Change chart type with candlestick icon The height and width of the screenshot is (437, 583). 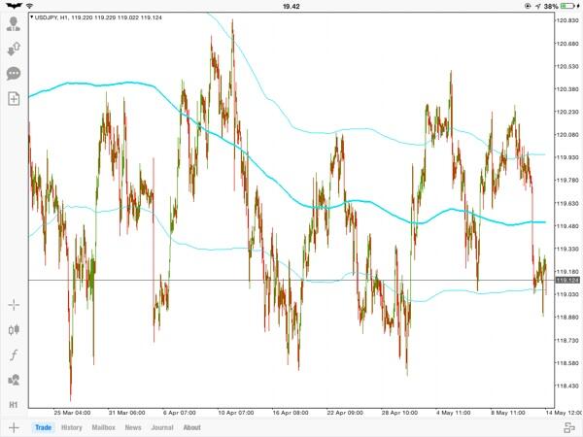coord(14,329)
